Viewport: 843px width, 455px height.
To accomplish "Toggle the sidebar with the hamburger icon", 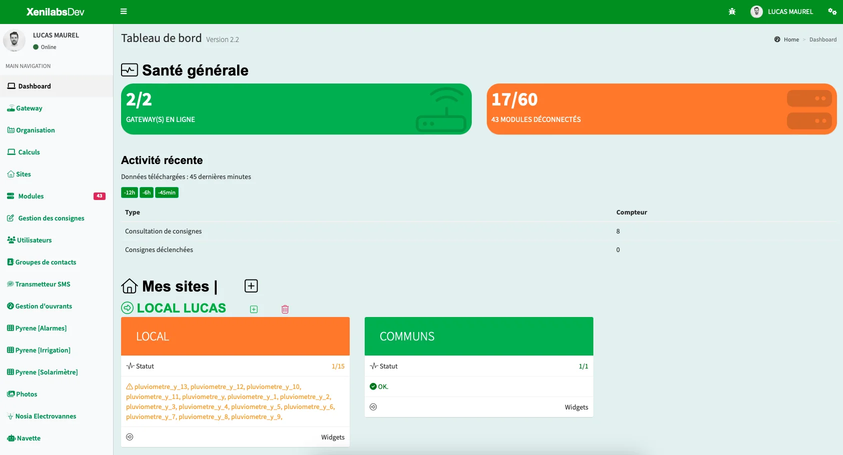I will 124,11.
